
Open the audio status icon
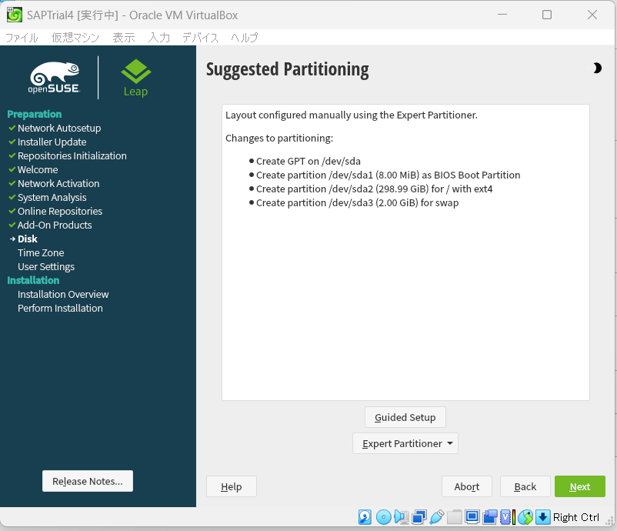(x=401, y=517)
